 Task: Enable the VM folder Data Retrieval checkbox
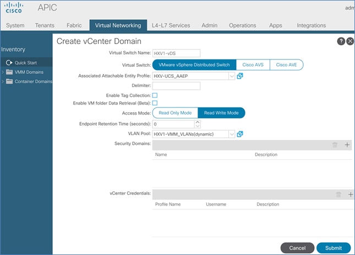tap(155, 103)
